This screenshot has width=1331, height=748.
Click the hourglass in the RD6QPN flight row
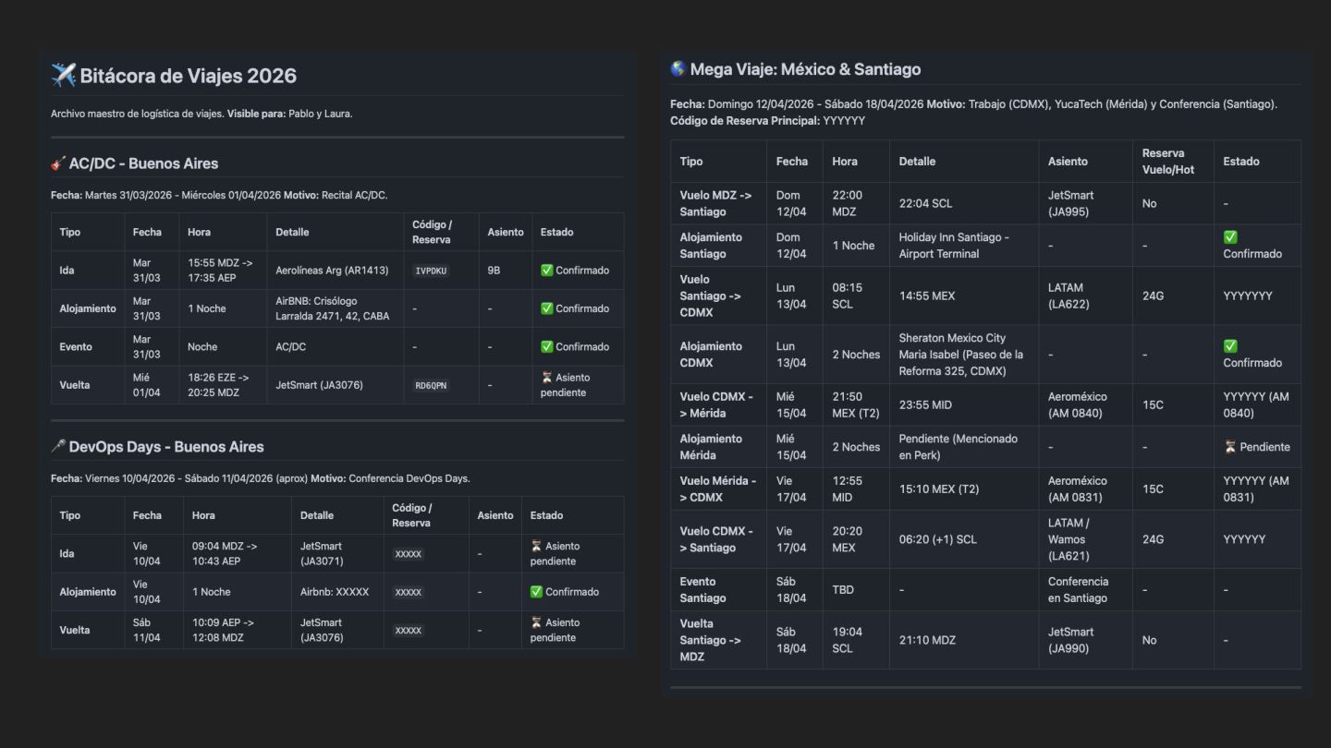[547, 378]
